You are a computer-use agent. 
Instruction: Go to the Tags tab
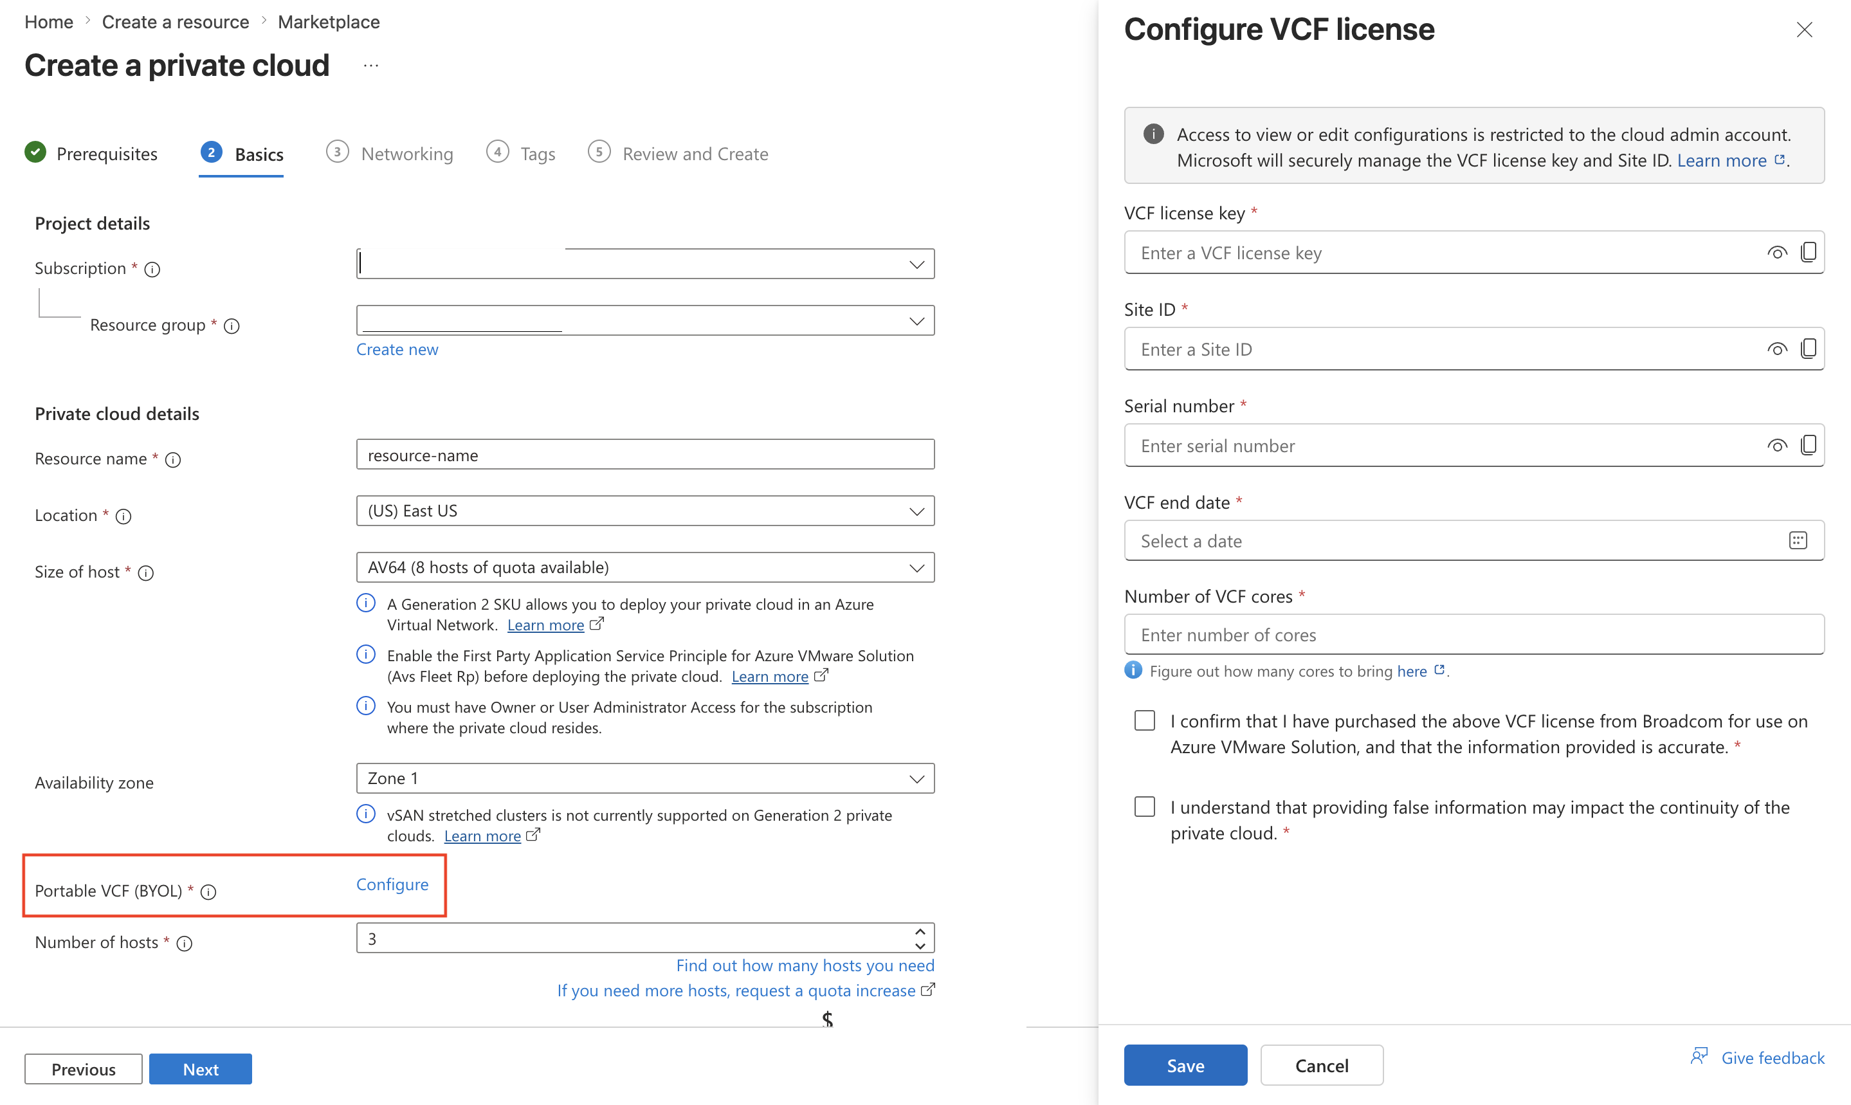[x=520, y=153]
